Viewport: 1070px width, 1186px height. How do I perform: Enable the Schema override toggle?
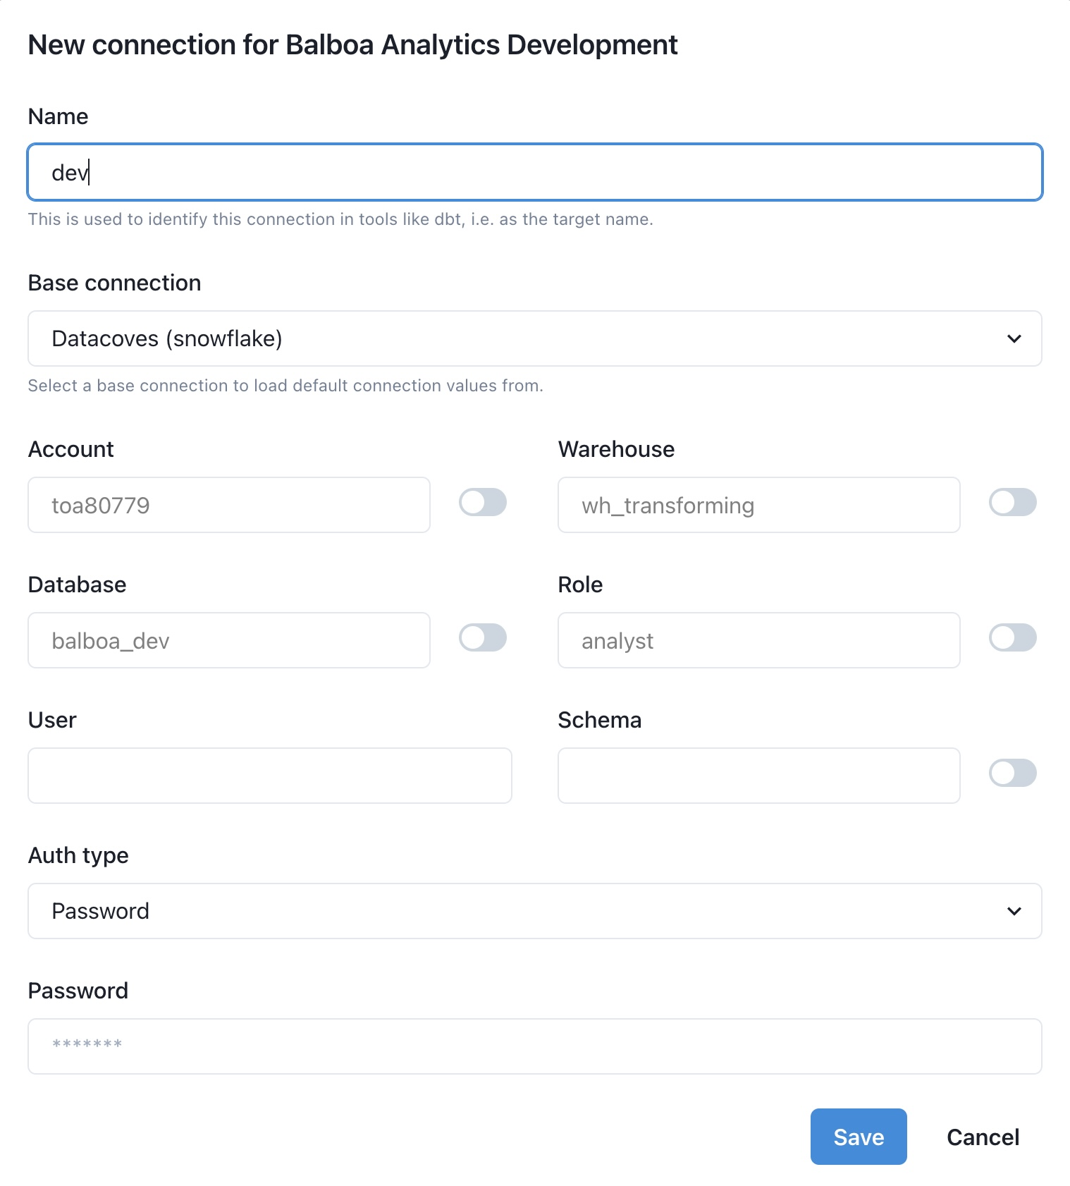(x=1013, y=774)
